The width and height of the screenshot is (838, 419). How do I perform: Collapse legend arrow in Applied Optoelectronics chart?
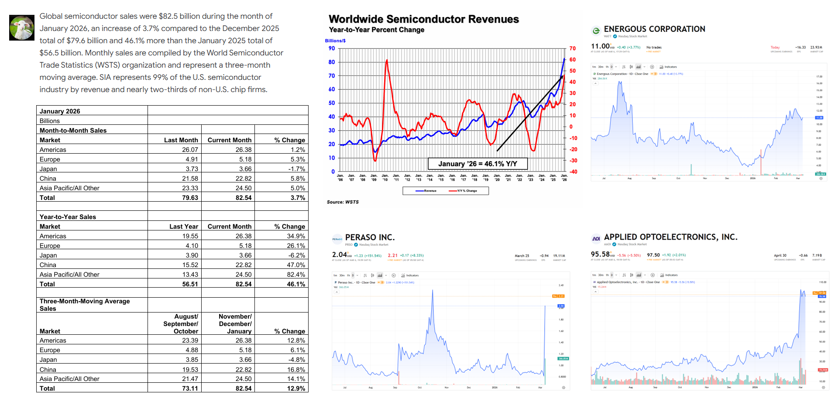click(595, 292)
